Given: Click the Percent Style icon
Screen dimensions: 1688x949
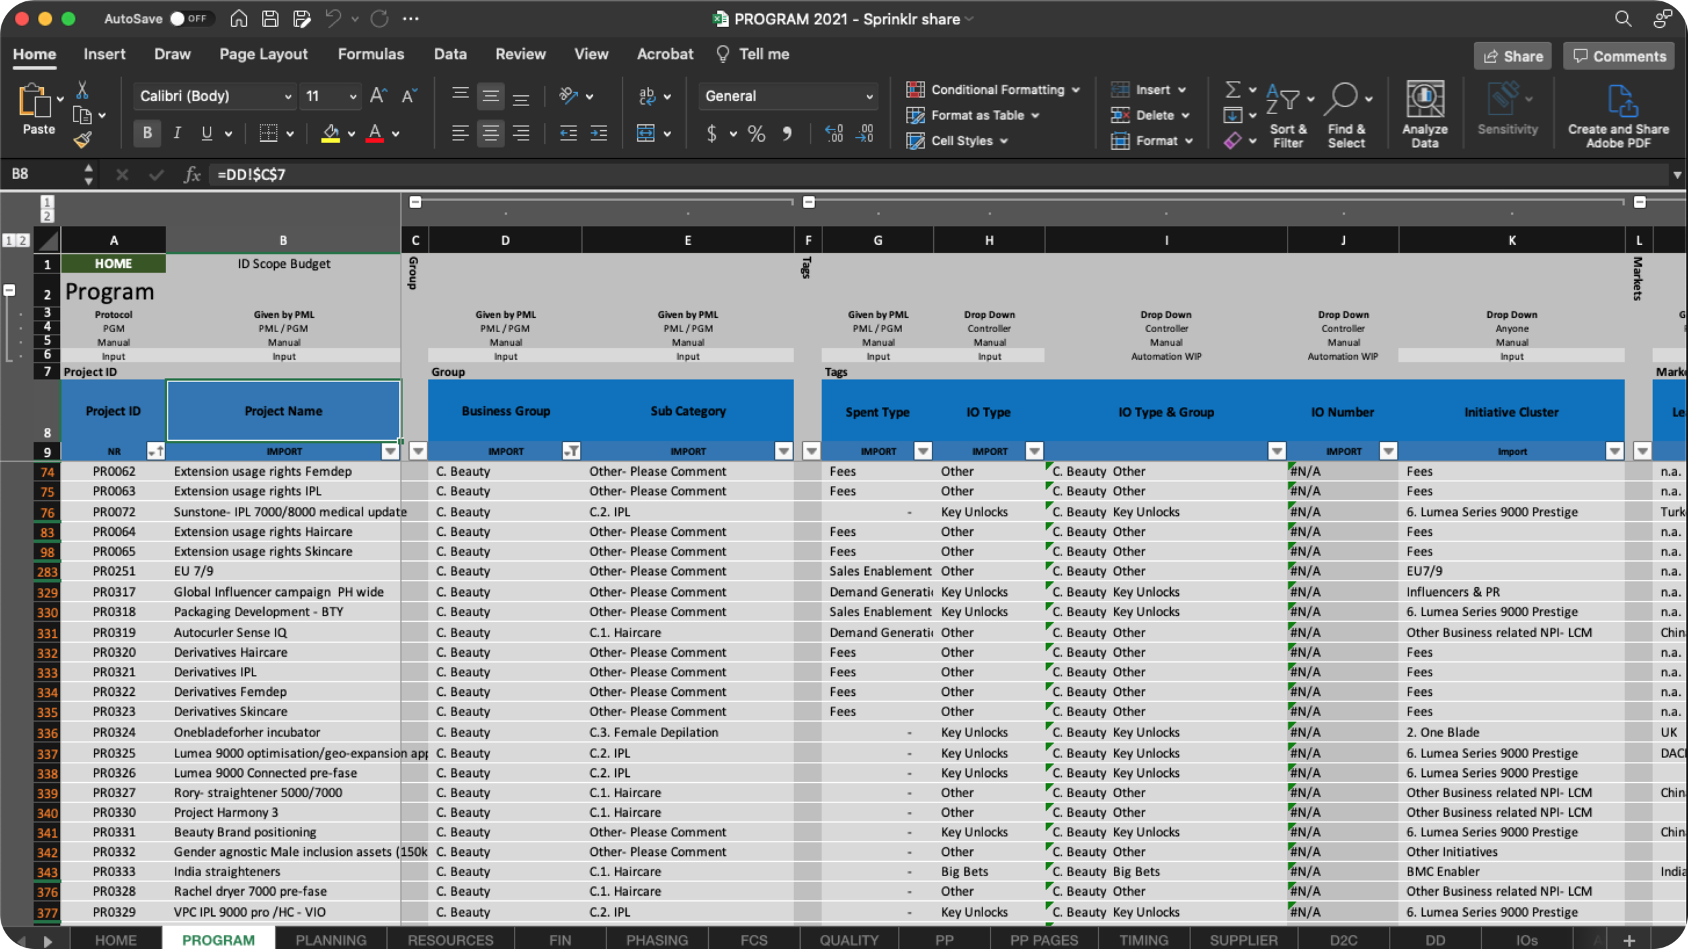Looking at the screenshot, I should (756, 133).
